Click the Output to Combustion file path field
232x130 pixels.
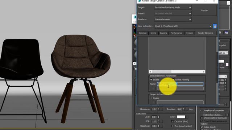[x=180, y=102]
